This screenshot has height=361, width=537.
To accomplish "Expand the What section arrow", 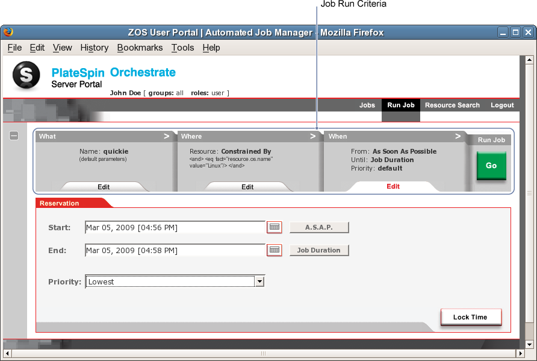I will point(166,136).
